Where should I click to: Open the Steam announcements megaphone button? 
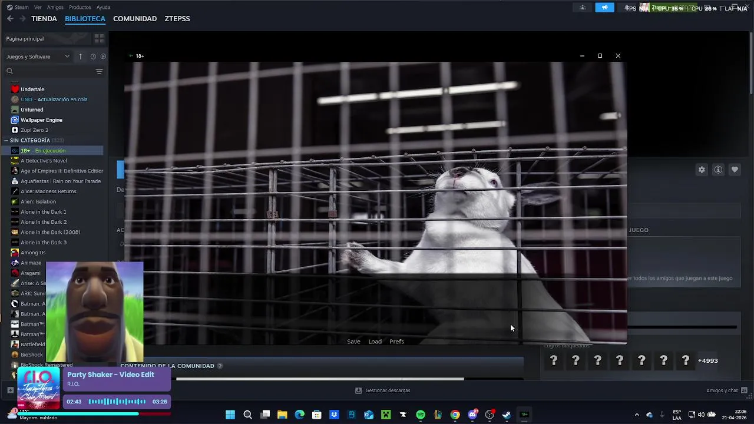click(604, 8)
